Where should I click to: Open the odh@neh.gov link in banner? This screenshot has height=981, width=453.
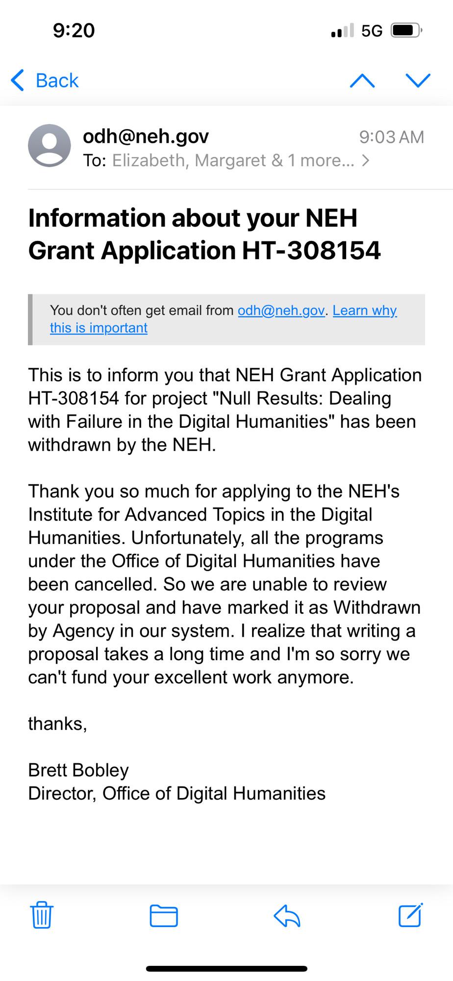pos(281,310)
